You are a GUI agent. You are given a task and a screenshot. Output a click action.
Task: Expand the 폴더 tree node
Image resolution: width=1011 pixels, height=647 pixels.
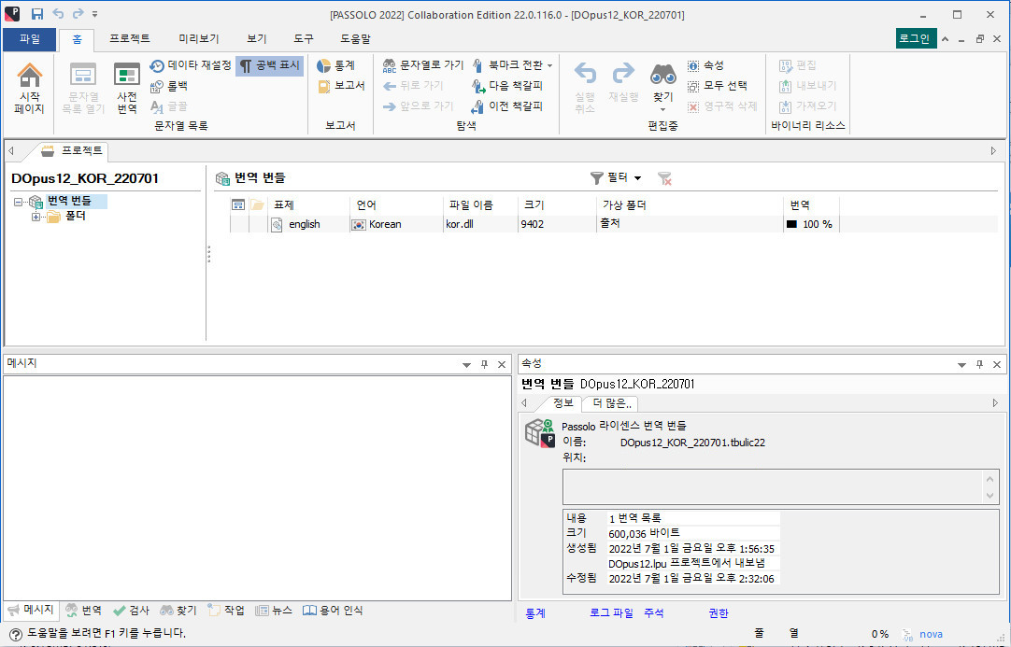pos(36,217)
